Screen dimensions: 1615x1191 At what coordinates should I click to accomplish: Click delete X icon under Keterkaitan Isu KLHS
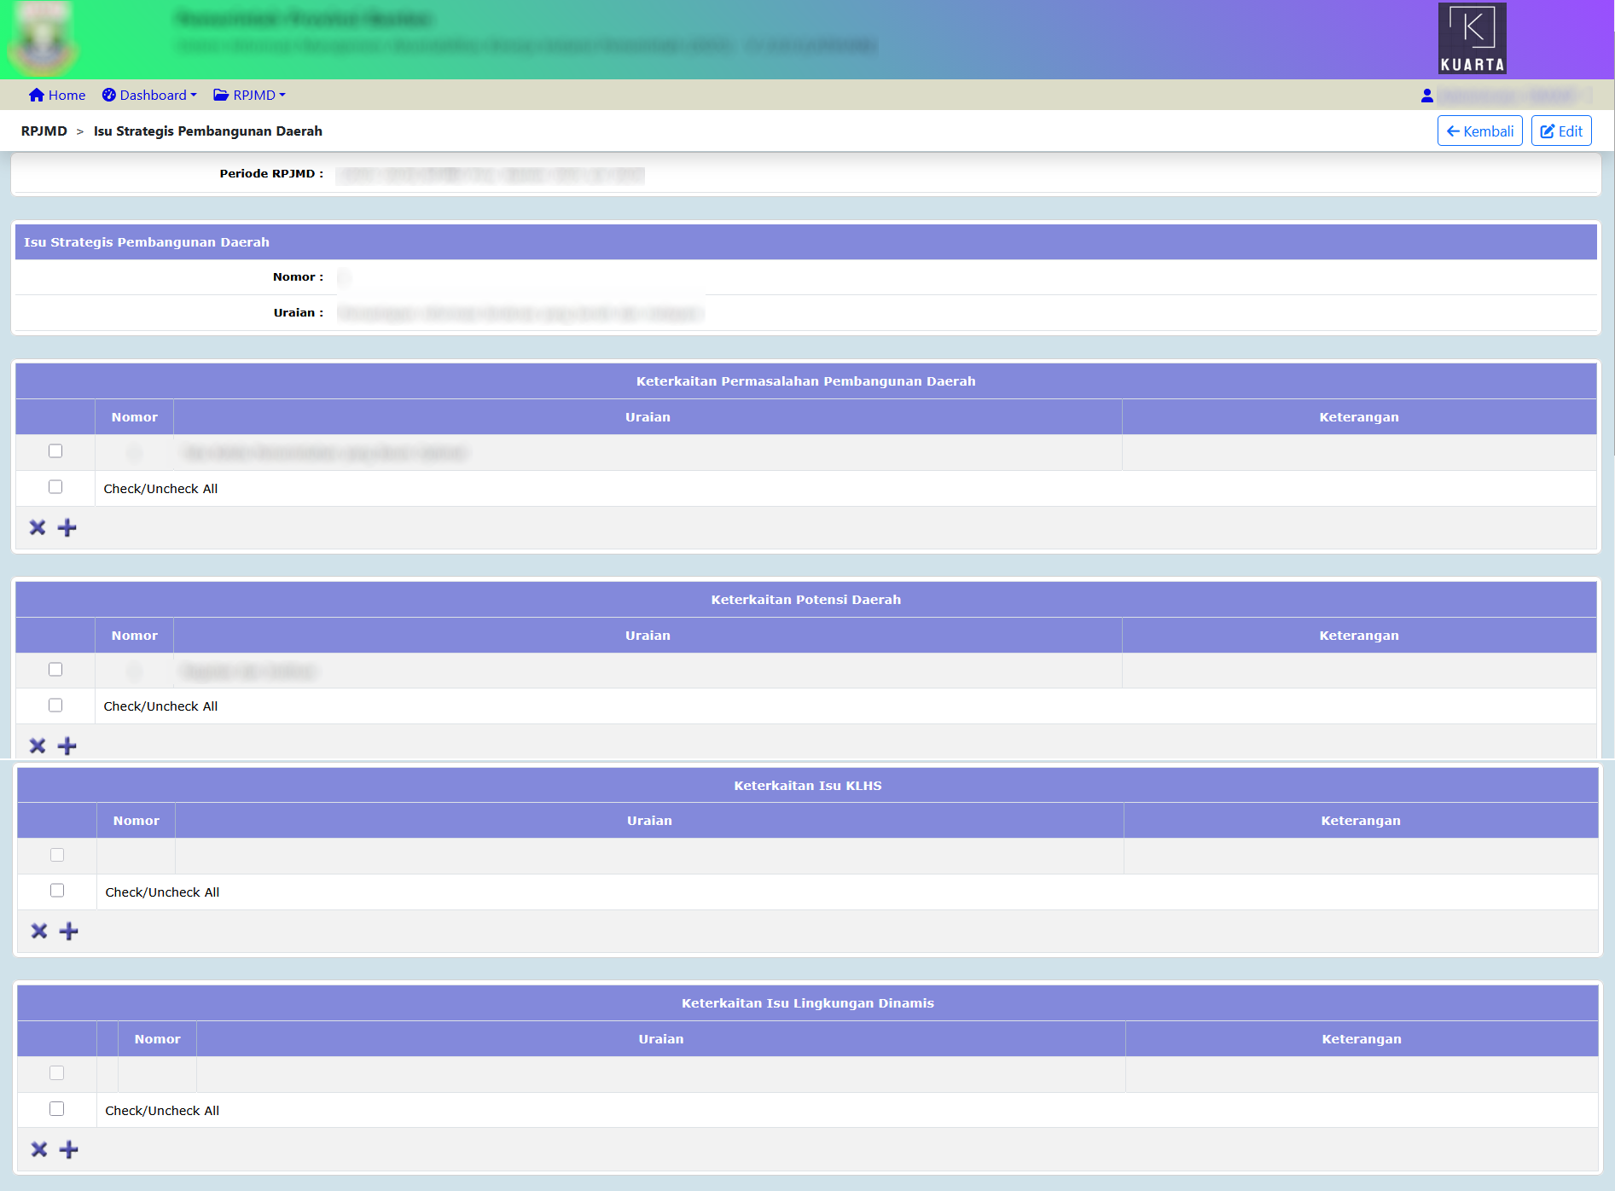39,931
